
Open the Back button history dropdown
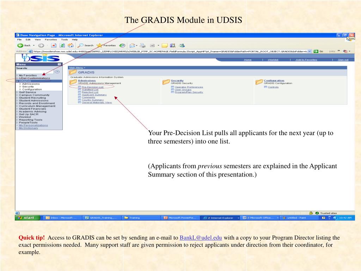click(34, 46)
